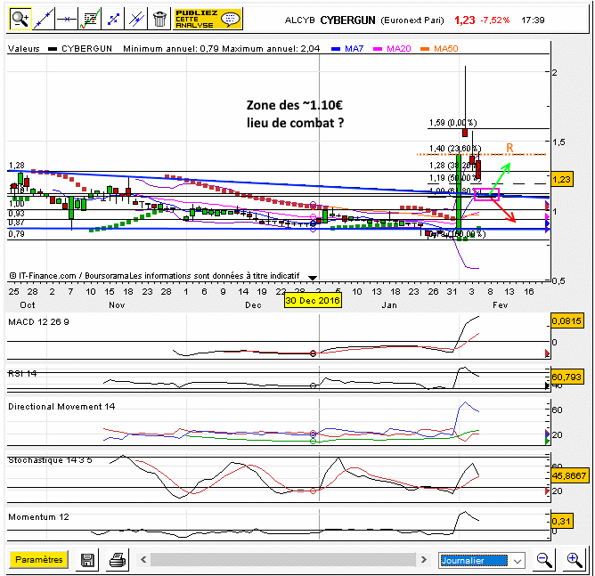
Task: Click the 17:39 time display
Action: click(533, 20)
